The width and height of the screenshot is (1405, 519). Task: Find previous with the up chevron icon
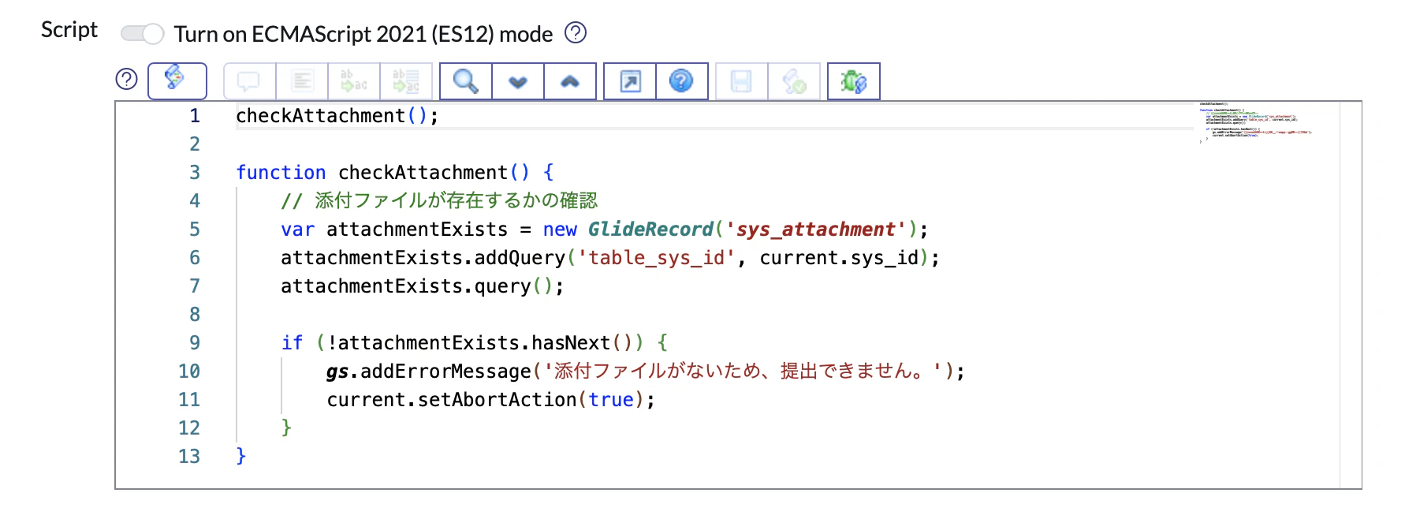(570, 80)
